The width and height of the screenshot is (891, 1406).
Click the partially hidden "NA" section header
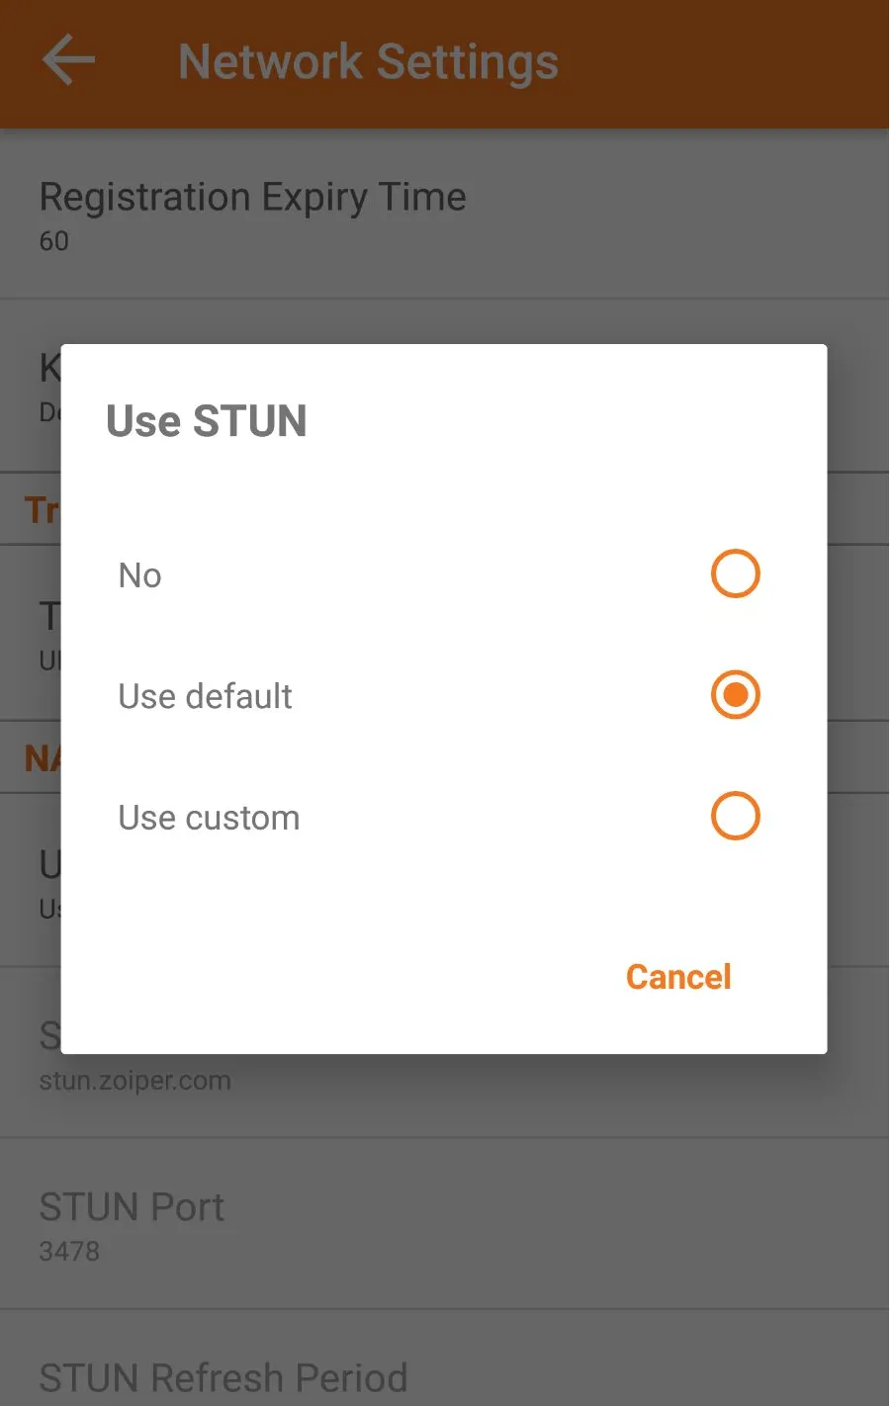[x=41, y=758]
